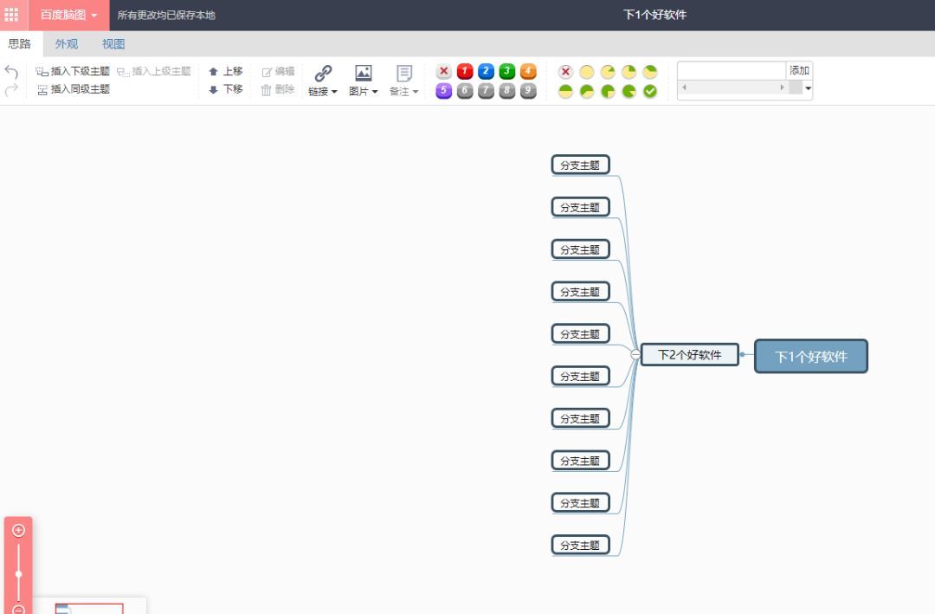This screenshot has width=935, height=614.
Task: Click the zoom-in plus icon
Action: pos(18,530)
